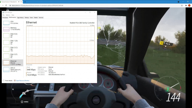Viewport: 192px width, 108px height.
Task: Select the Memory usage entry
Action: pos(13,29)
